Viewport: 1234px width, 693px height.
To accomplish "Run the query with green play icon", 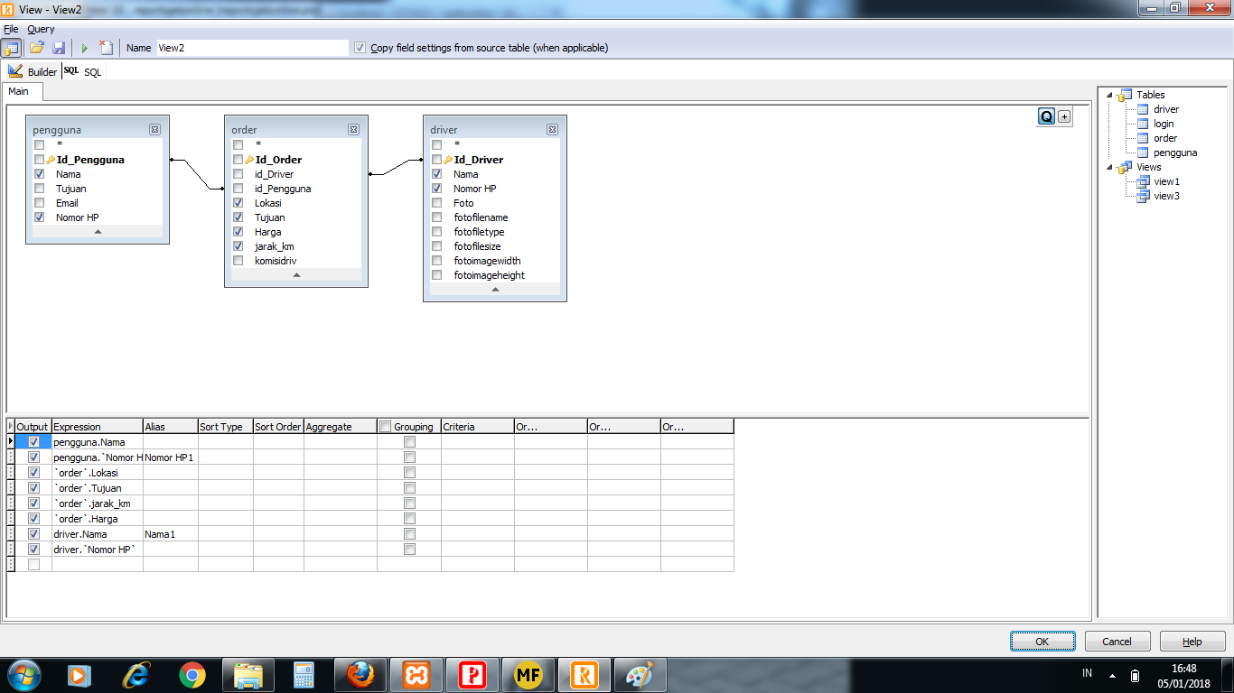I will [x=85, y=48].
